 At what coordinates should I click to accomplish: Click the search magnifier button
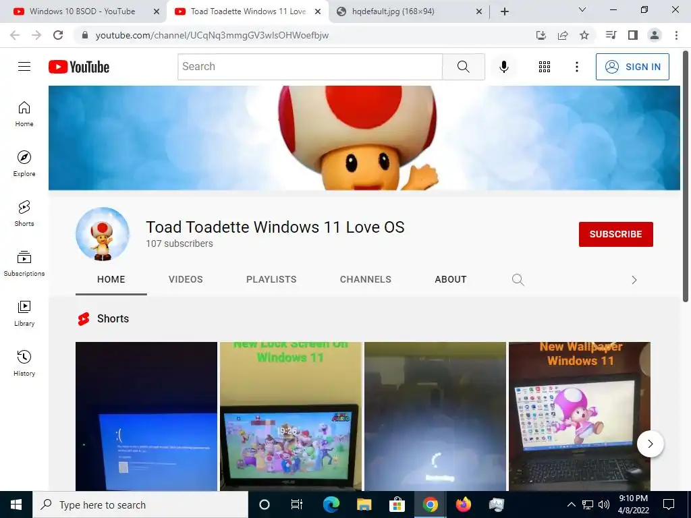click(463, 67)
